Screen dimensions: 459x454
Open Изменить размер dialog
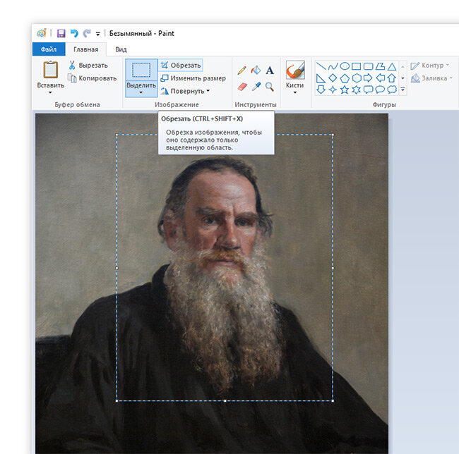tap(193, 78)
